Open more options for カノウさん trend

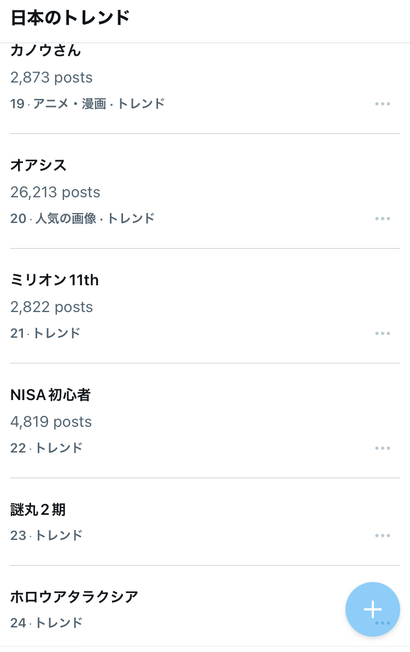383,104
